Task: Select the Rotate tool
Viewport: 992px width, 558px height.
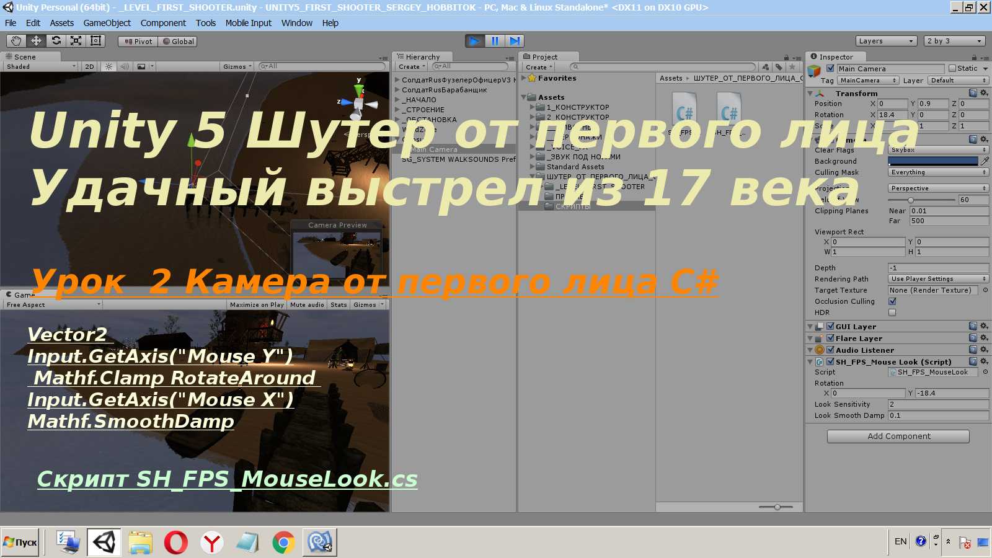Action: (56, 41)
